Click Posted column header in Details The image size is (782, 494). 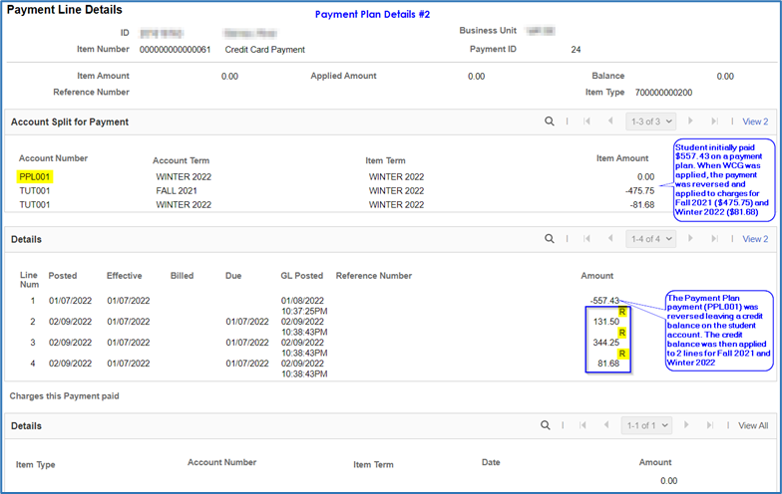63,275
